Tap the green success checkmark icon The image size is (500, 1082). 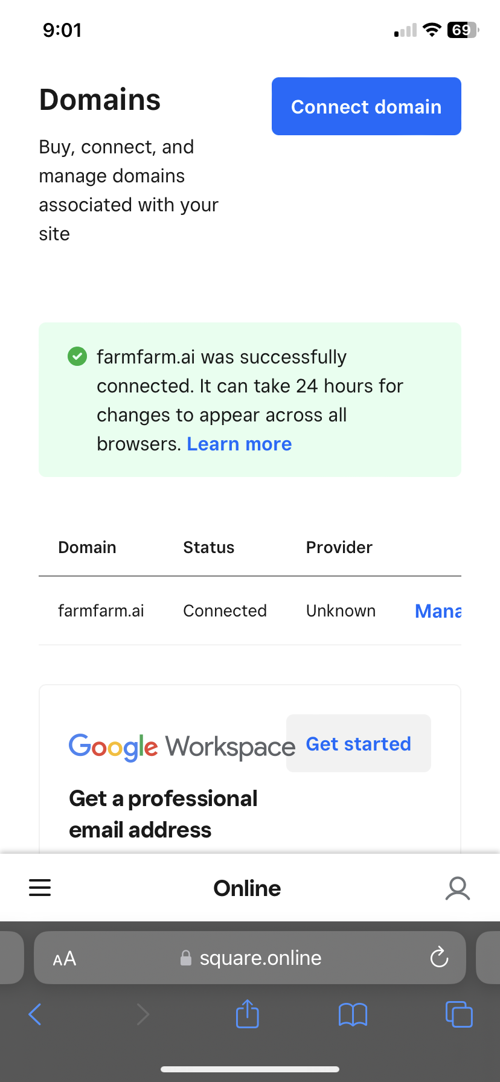pyautogui.click(x=77, y=356)
